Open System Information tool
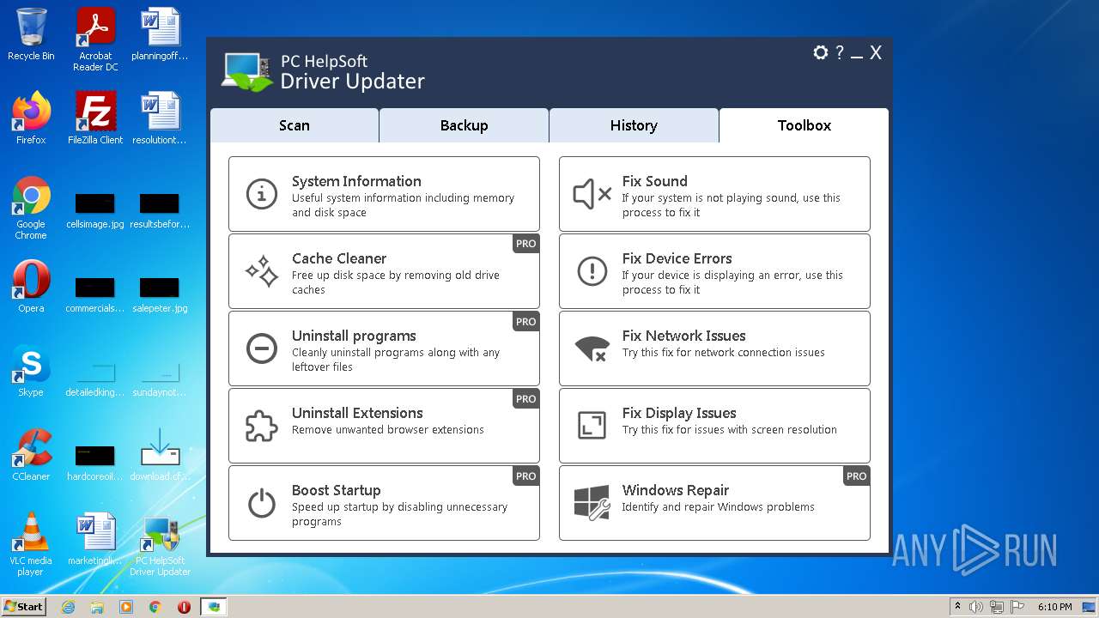The image size is (1099, 618). [384, 194]
